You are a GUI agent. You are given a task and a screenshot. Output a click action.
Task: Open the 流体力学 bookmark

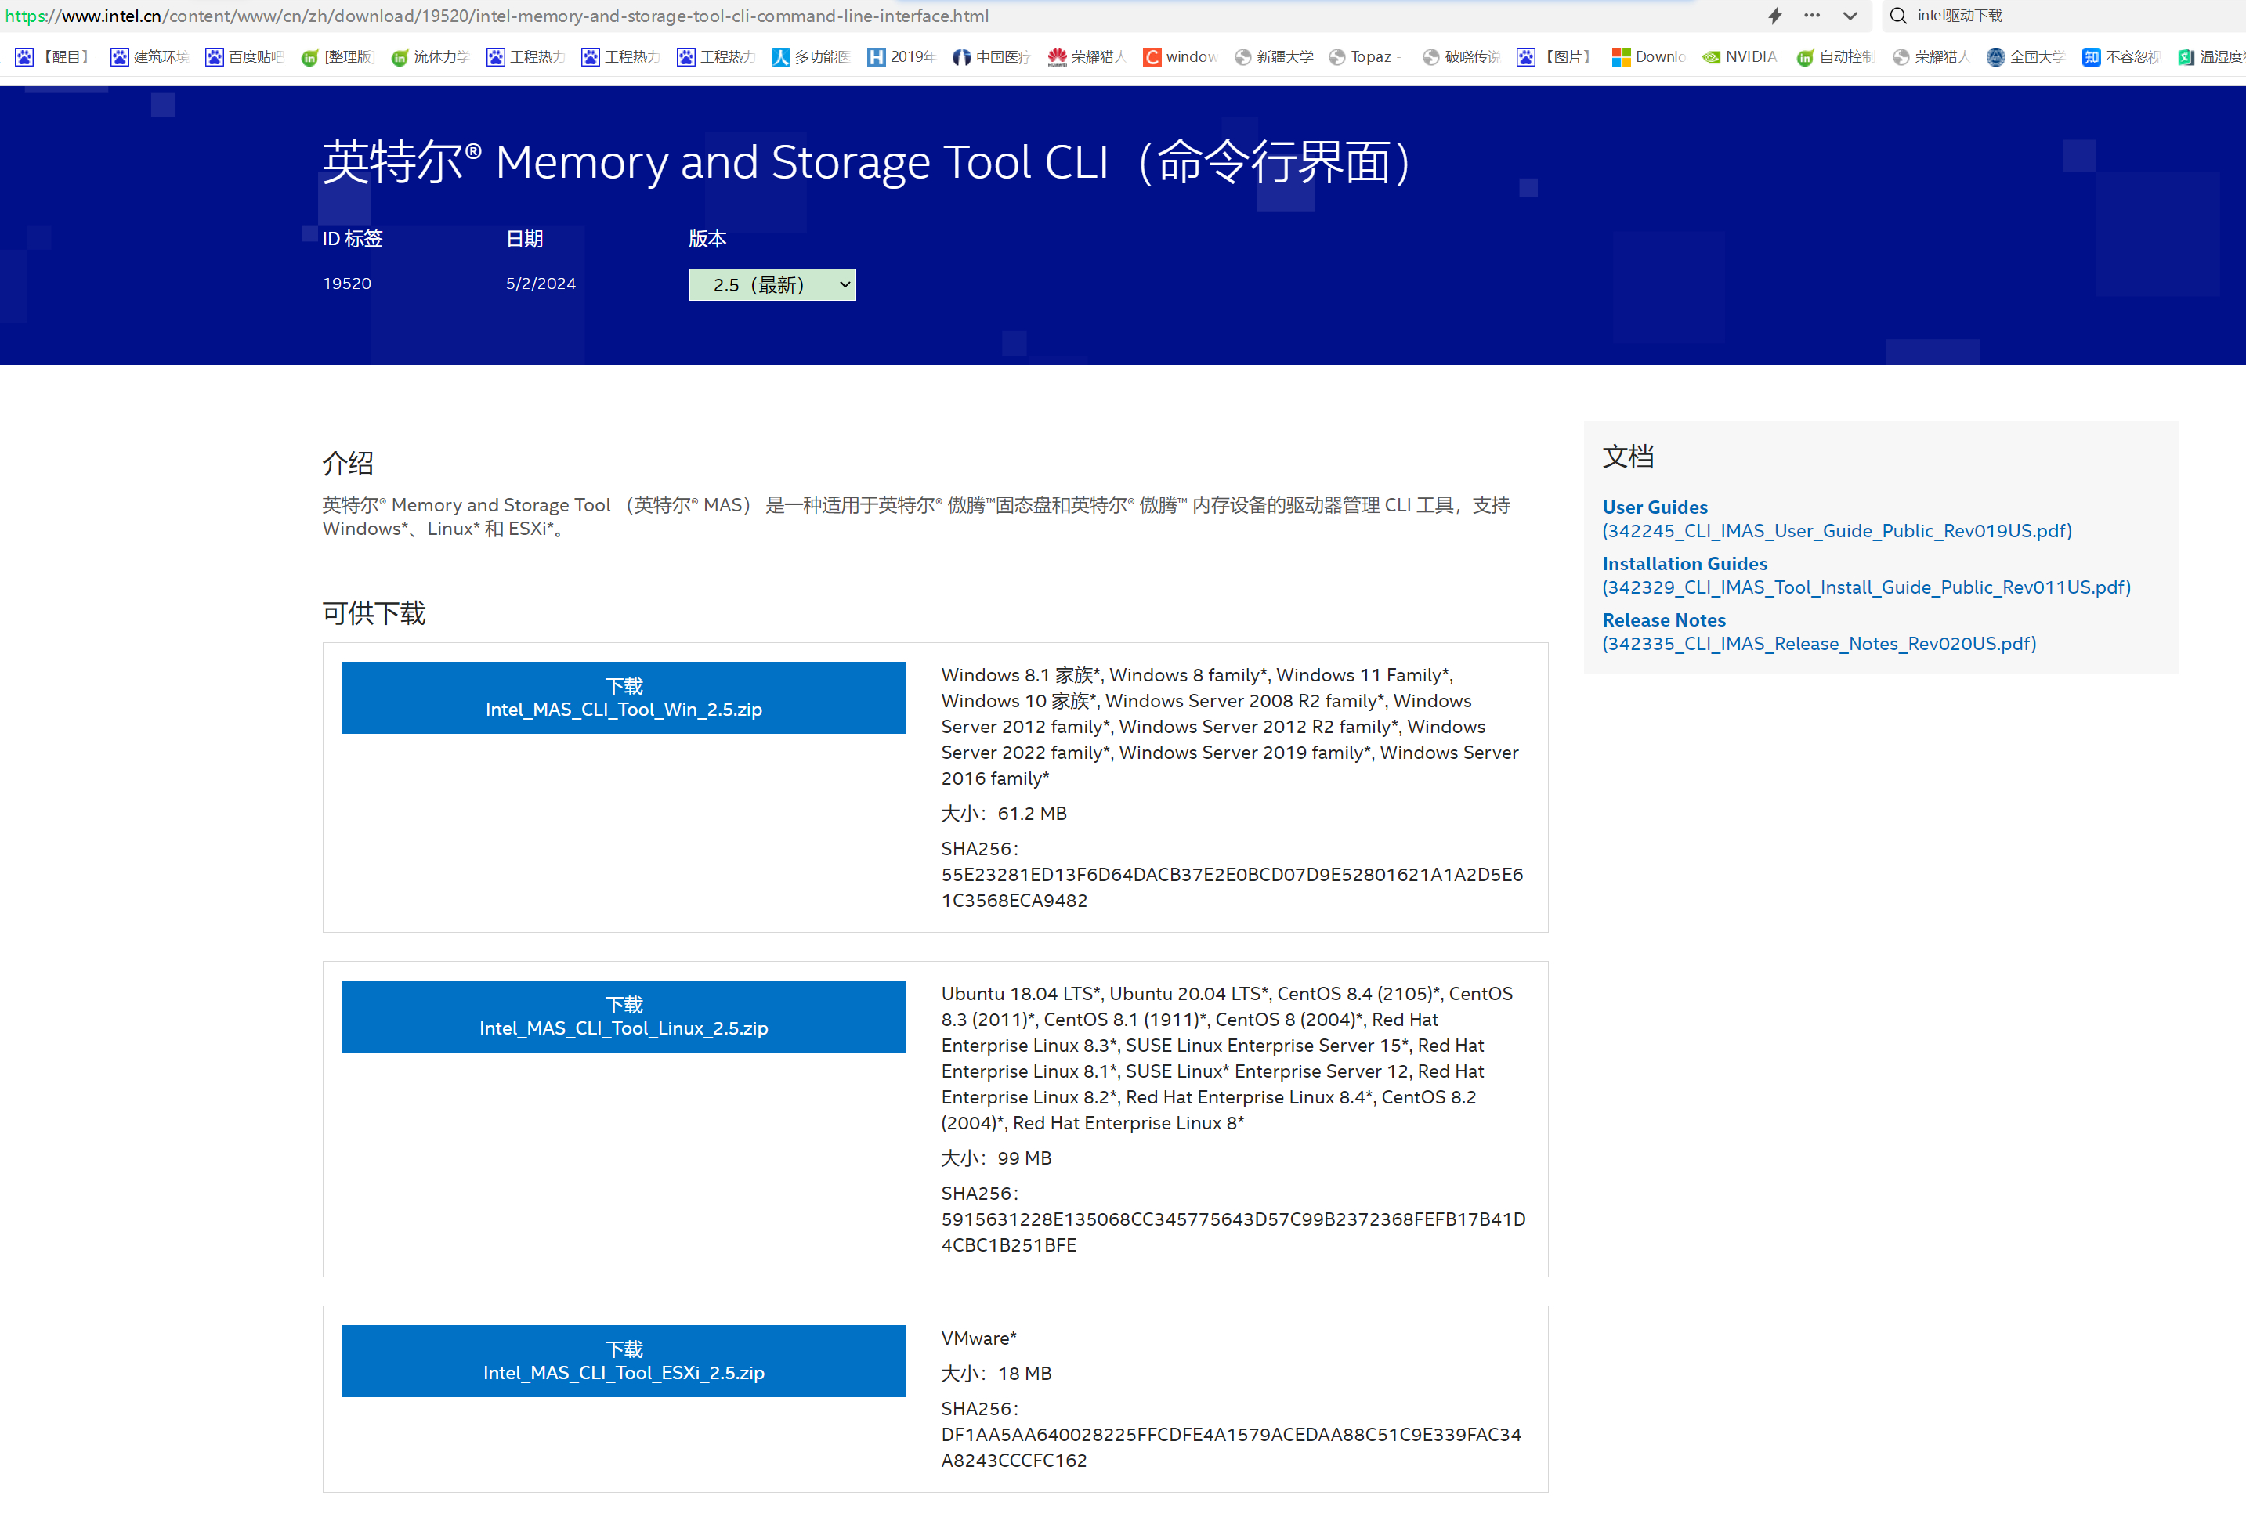[430, 57]
